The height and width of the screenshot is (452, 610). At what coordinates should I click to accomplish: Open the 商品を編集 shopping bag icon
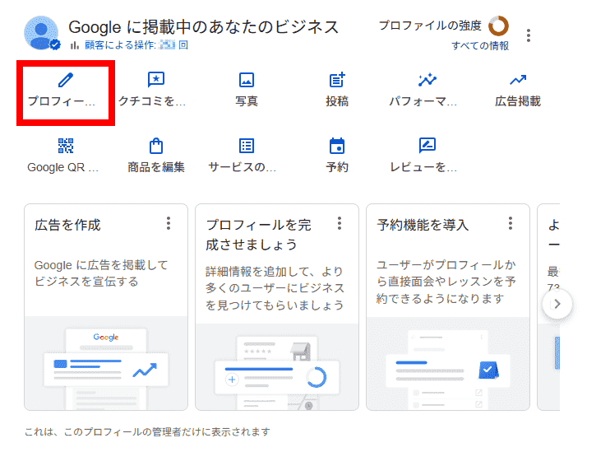pyautogui.click(x=156, y=146)
